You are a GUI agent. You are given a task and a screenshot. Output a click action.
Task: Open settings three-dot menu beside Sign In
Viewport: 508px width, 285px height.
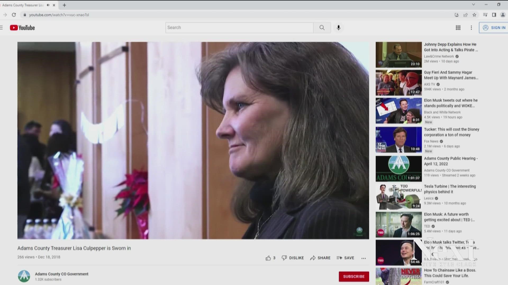click(x=471, y=28)
